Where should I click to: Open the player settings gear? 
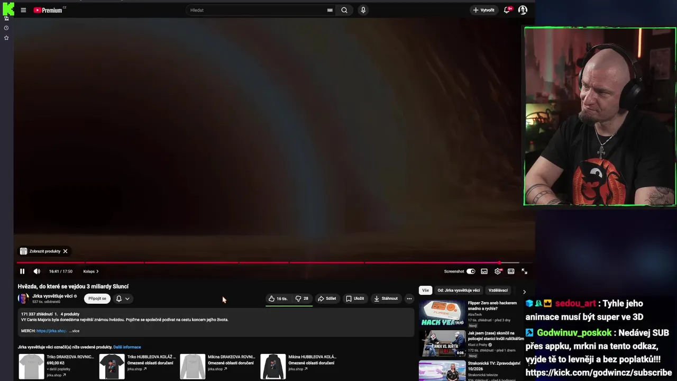[x=498, y=271]
